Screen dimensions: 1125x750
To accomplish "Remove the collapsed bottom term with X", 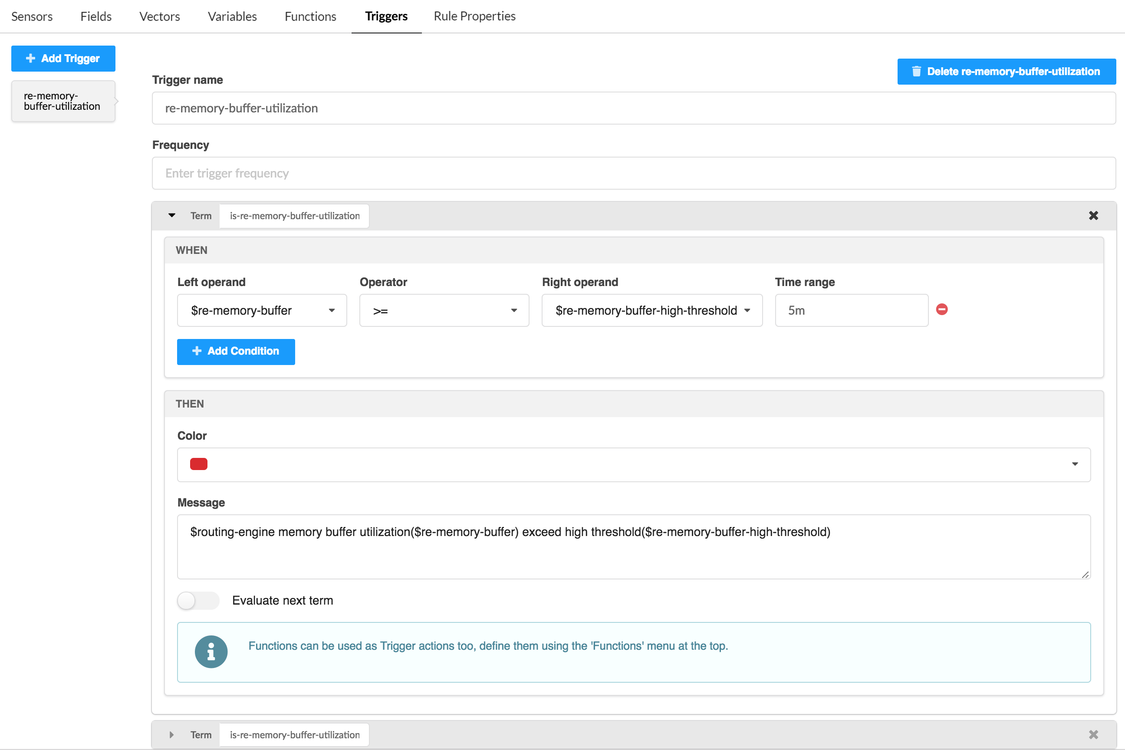I will 1093,734.
